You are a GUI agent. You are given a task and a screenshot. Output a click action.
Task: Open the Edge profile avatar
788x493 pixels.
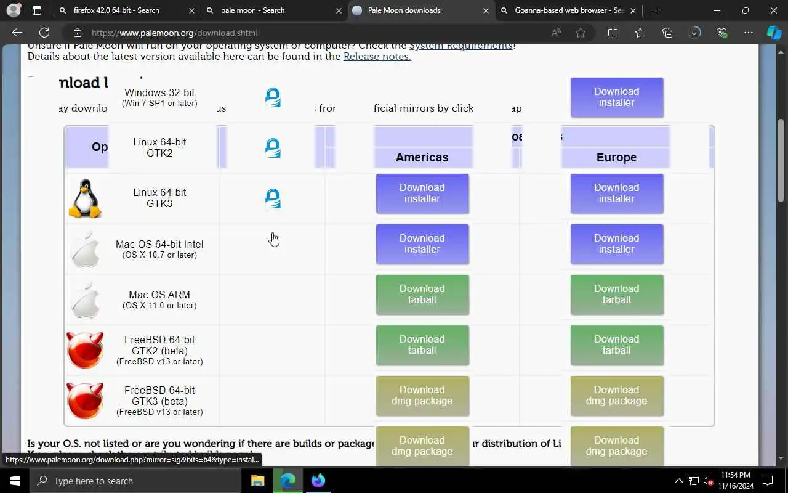click(x=13, y=10)
